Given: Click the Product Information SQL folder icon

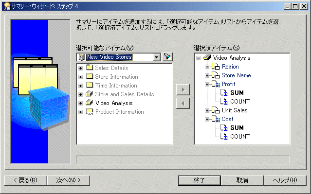Looking at the screenshot, I should [x=90, y=112].
